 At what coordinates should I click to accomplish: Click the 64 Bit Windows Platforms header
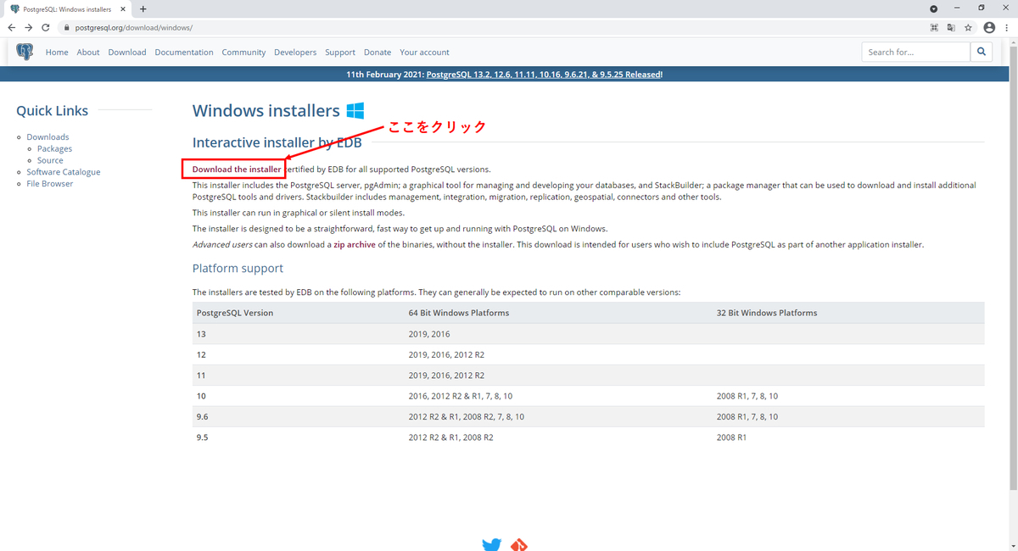[459, 313]
